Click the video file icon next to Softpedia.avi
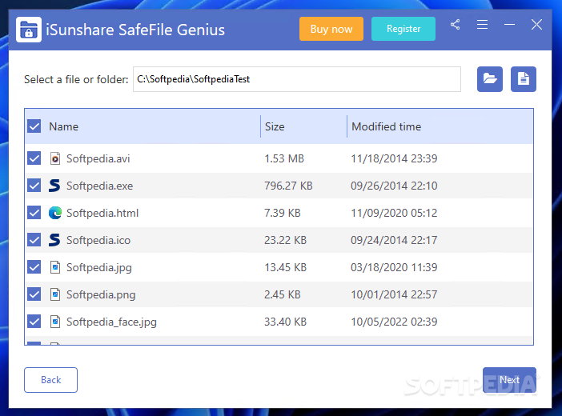 [x=54, y=158]
